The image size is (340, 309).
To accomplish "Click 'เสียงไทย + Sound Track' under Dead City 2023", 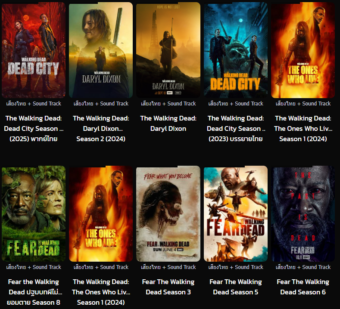I will [x=236, y=104].
